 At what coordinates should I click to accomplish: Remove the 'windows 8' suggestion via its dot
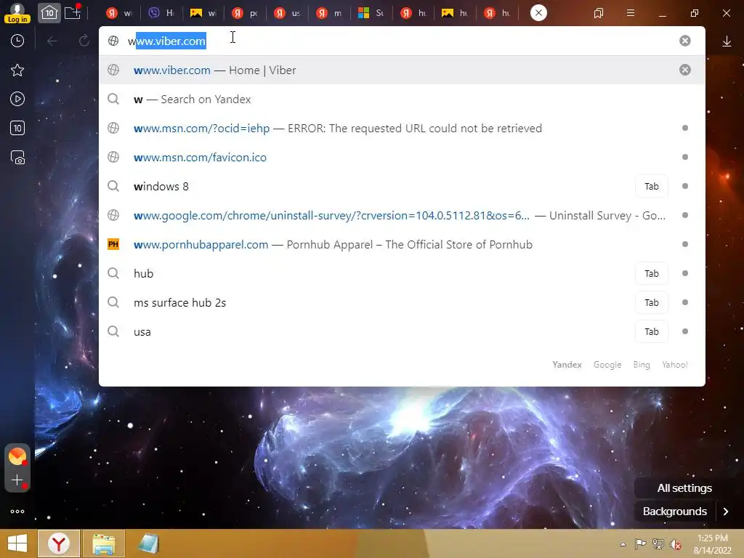click(684, 186)
